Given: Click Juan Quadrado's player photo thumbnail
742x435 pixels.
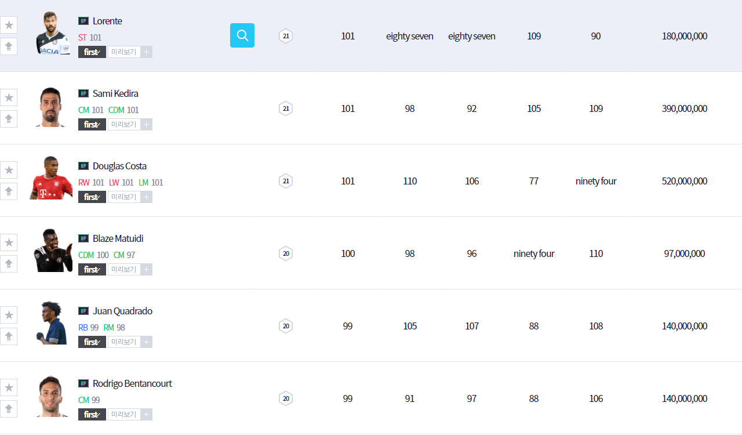Looking at the screenshot, I should coord(51,323).
